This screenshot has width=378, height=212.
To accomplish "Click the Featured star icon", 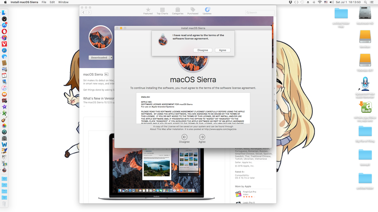I will 148,9.
